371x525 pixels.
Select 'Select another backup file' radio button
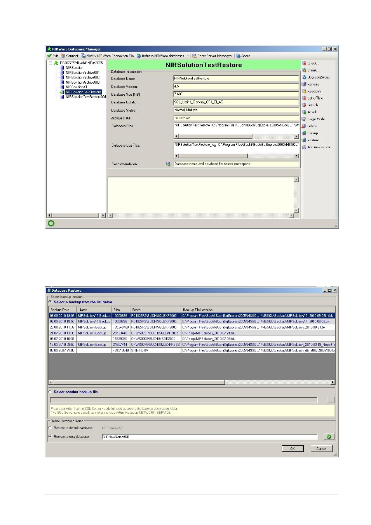[50, 392]
